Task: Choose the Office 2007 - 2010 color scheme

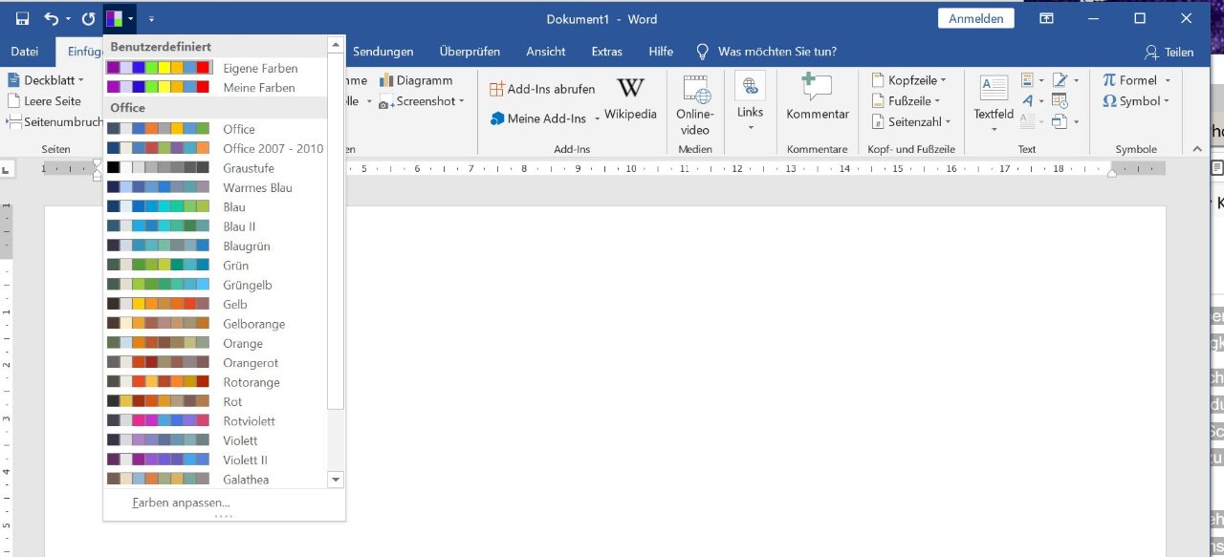Action: coord(215,149)
